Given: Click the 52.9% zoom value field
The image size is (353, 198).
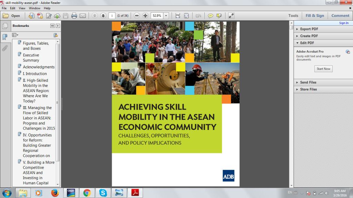Looking at the screenshot, I should coord(157,16).
